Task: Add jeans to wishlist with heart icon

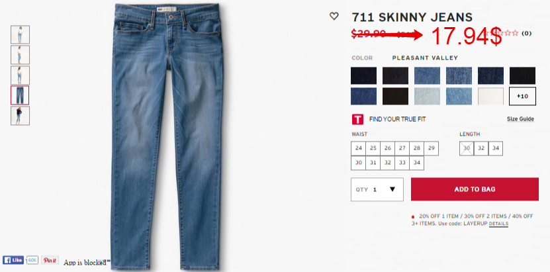Action: pyautogui.click(x=334, y=16)
